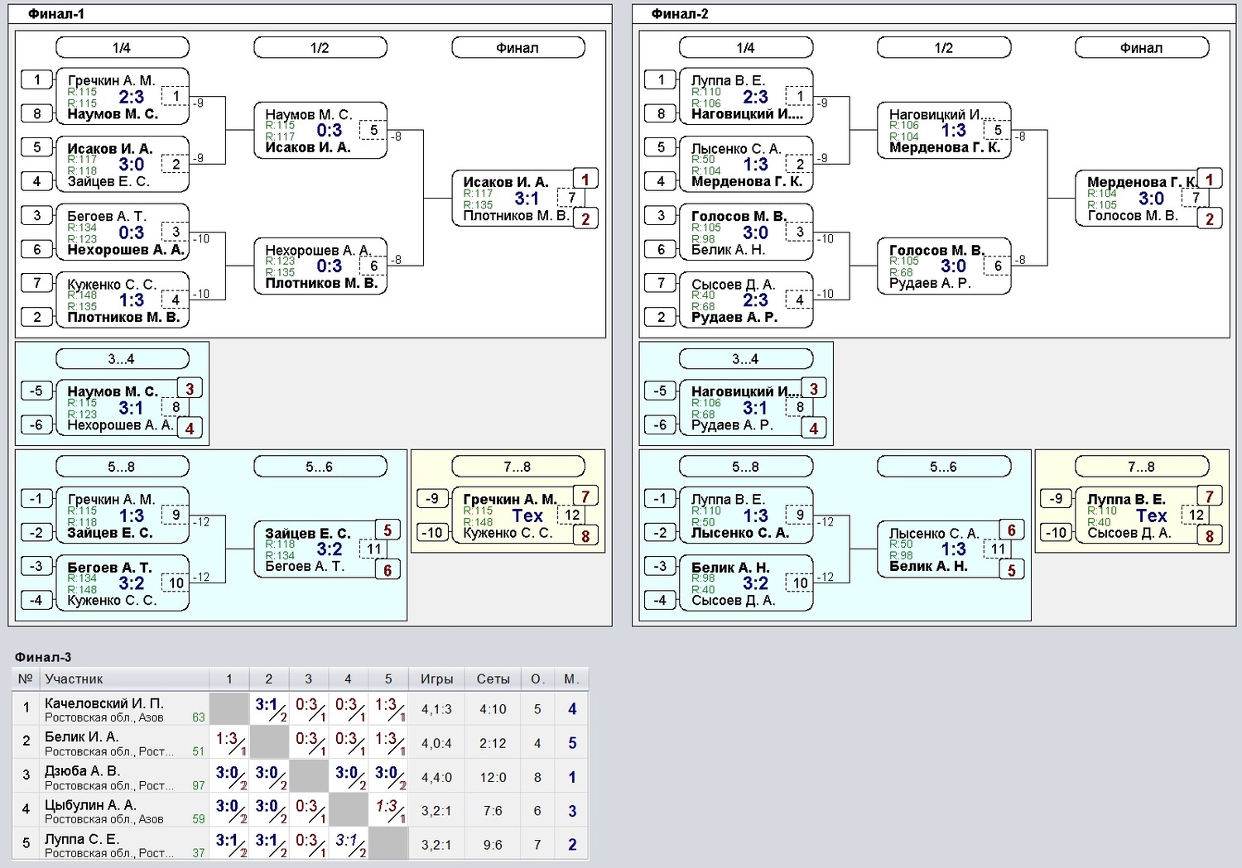1242x868 pixels.
Task: Click the 5...8 header in Финал-2
Action: [x=745, y=467]
